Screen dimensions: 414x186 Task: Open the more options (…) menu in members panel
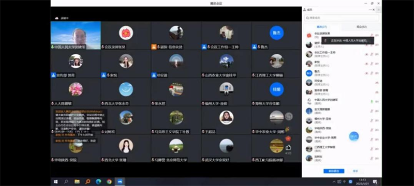click(x=370, y=10)
